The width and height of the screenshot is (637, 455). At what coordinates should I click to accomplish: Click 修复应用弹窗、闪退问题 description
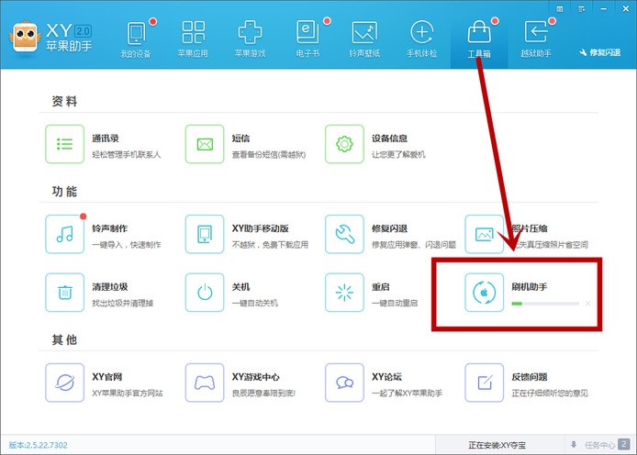(414, 245)
